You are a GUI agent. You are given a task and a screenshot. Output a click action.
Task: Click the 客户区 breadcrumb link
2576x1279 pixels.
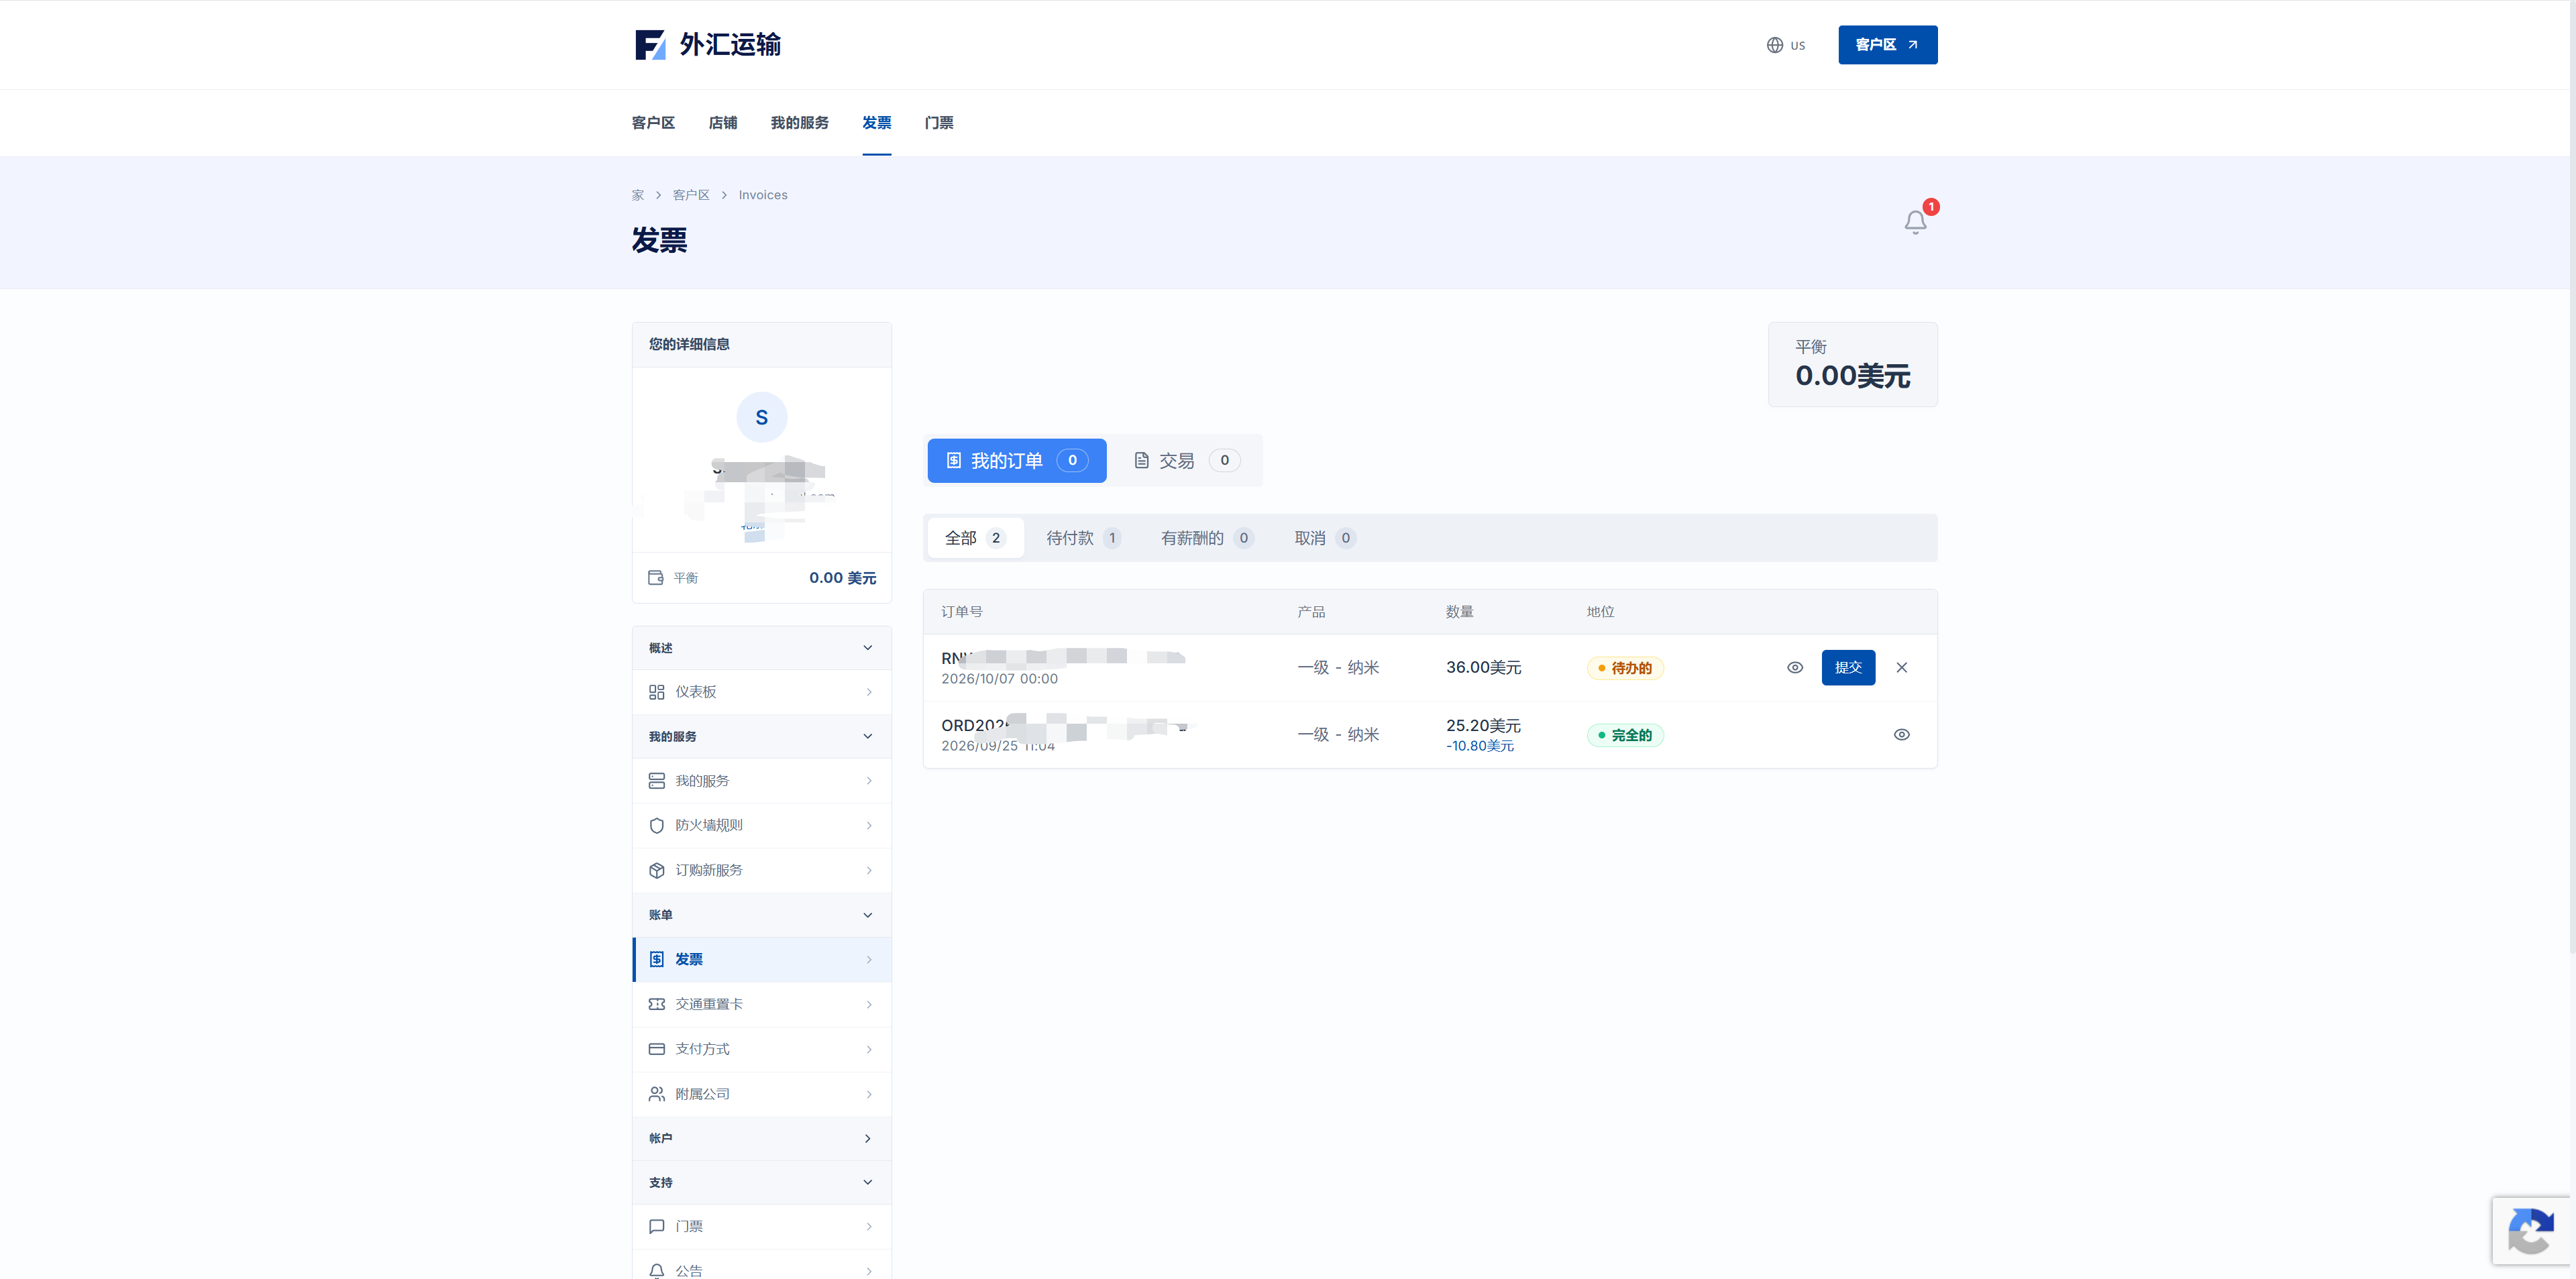(x=691, y=195)
